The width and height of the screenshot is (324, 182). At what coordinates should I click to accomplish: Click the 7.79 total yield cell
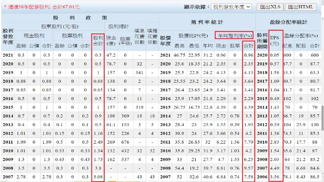coord(248,142)
